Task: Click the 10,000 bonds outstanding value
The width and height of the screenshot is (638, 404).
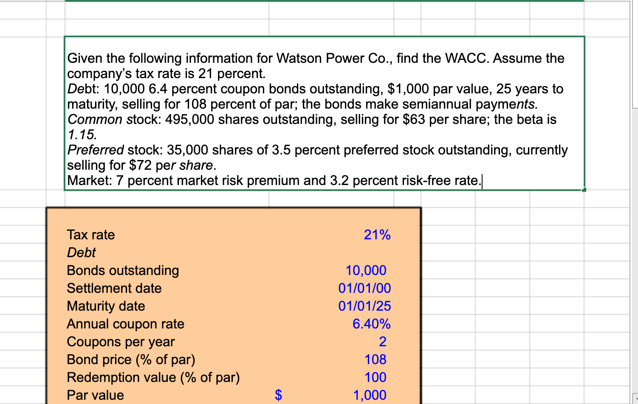Action: (x=366, y=270)
